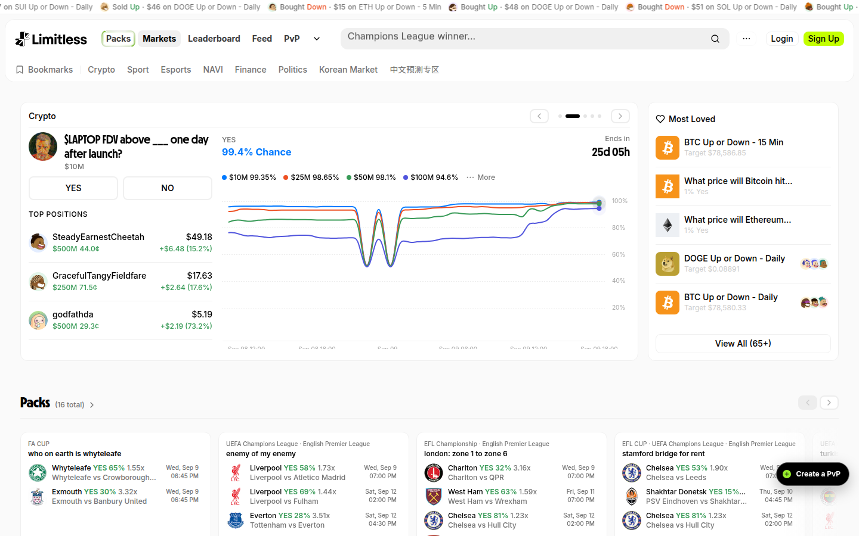
Task: Select the Politics category
Action: (293, 70)
